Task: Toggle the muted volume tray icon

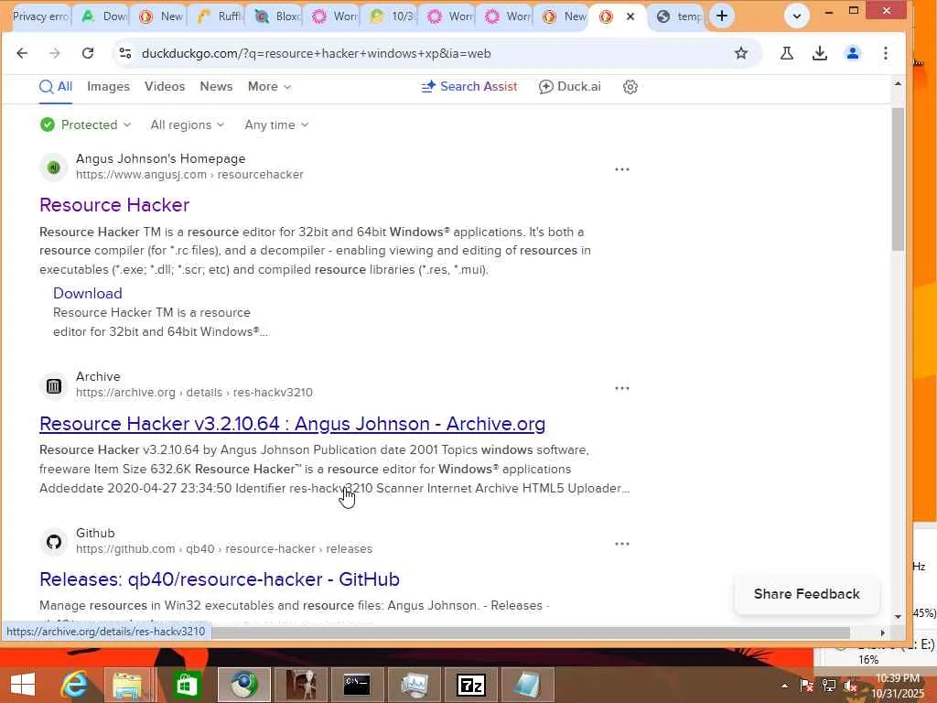Action: point(850,686)
